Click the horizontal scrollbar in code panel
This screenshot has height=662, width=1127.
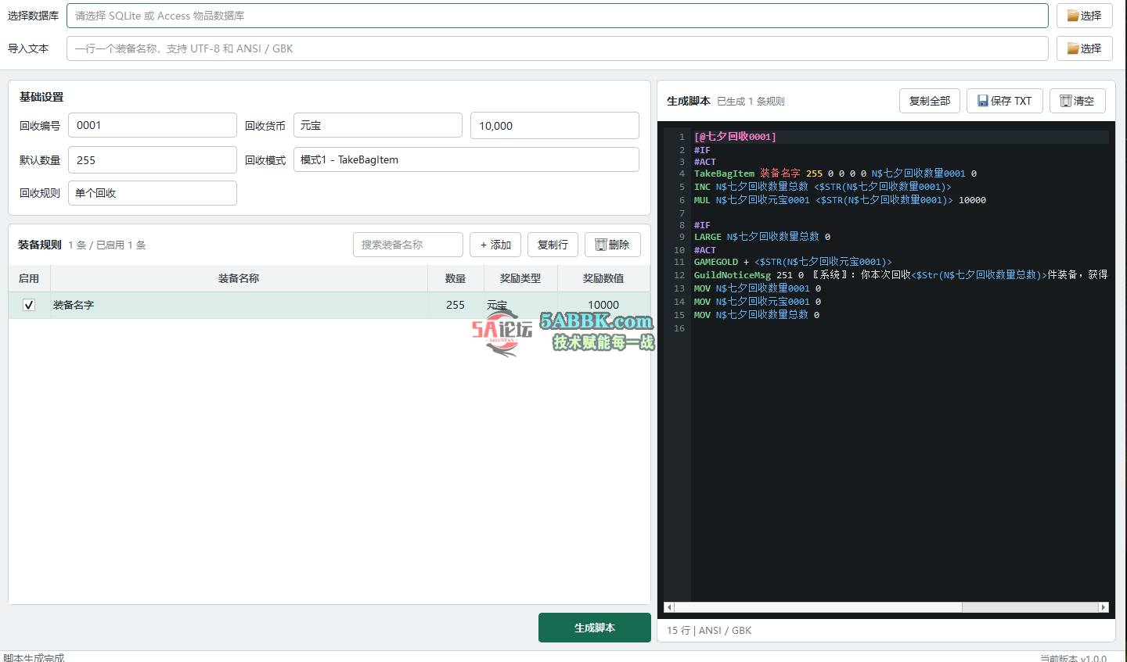[x=818, y=607]
